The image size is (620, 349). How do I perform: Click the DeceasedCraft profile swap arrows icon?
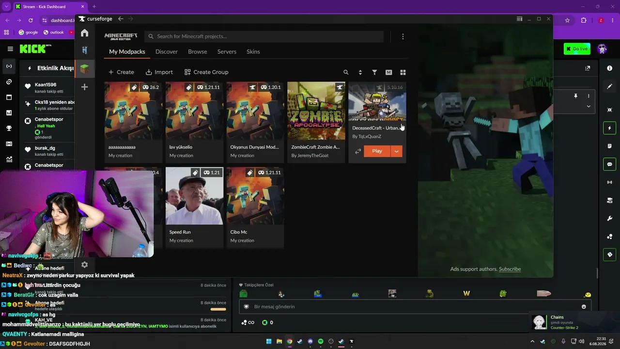pyautogui.click(x=358, y=151)
